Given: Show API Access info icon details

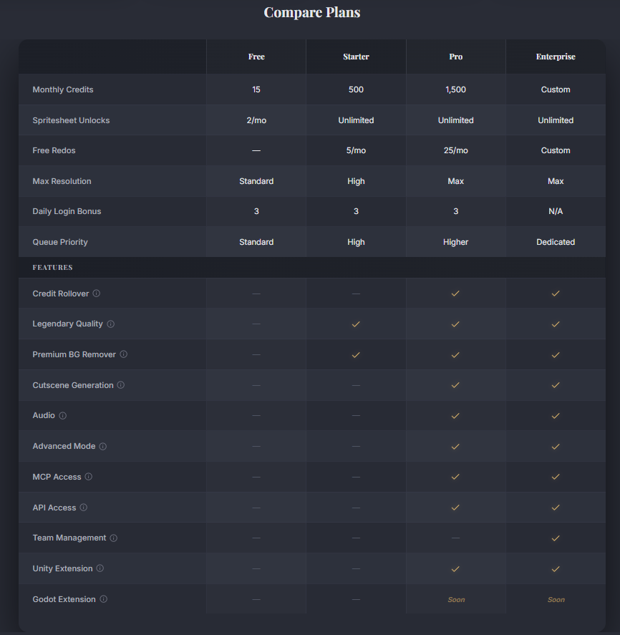Looking at the screenshot, I should click(x=84, y=508).
